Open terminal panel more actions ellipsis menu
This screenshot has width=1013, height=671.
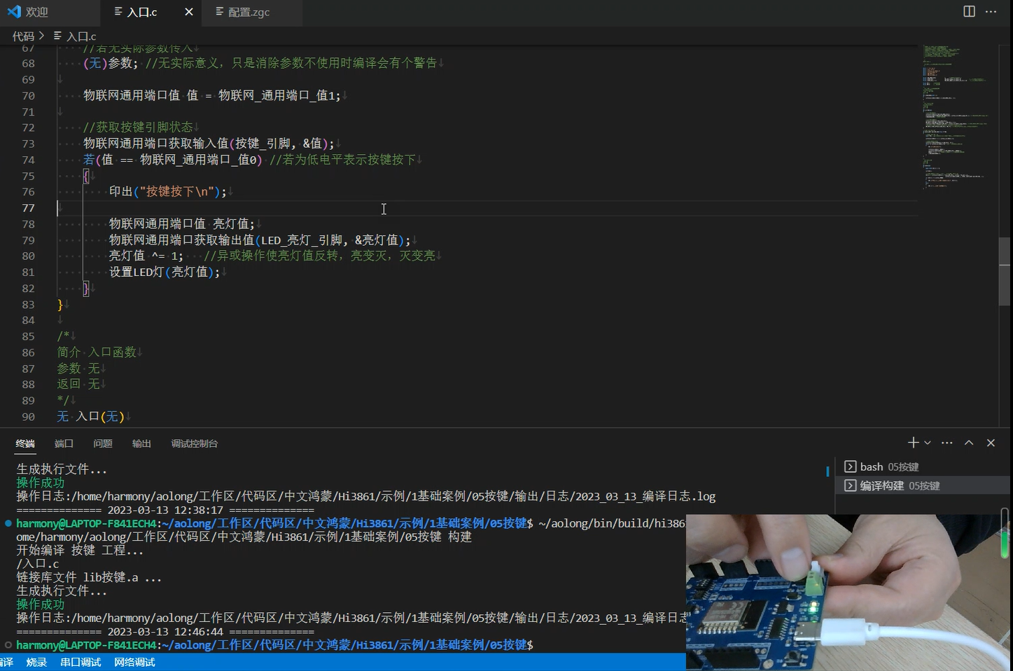pyautogui.click(x=946, y=442)
